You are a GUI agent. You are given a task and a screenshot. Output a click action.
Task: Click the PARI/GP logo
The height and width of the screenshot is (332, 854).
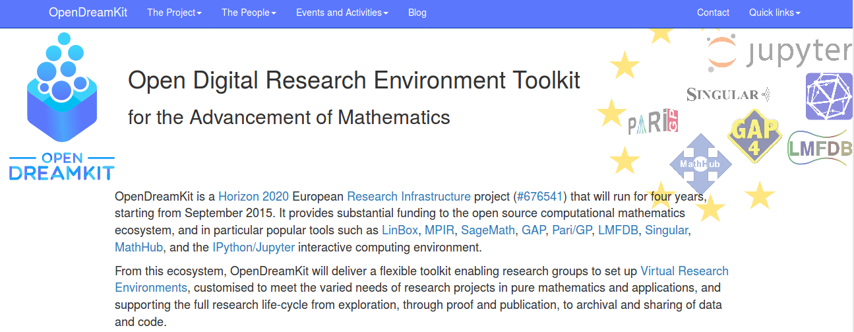(x=653, y=121)
